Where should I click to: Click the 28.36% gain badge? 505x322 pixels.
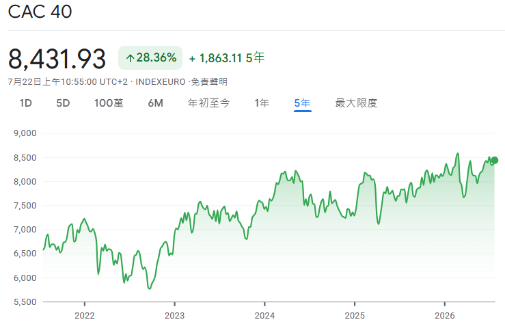(150, 57)
